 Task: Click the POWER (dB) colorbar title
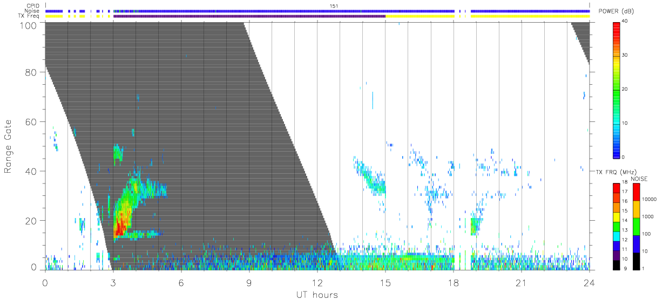point(617,11)
